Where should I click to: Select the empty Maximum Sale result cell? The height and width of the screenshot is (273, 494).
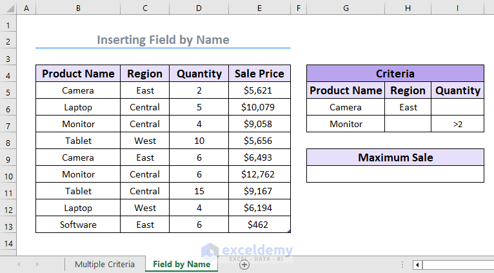[x=395, y=174]
